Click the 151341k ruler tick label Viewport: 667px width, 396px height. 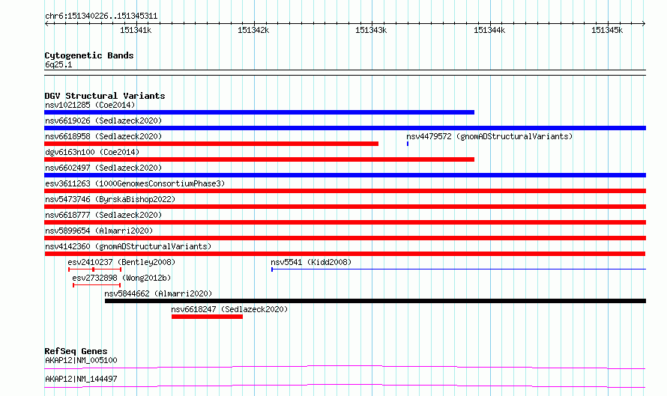tap(136, 30)
